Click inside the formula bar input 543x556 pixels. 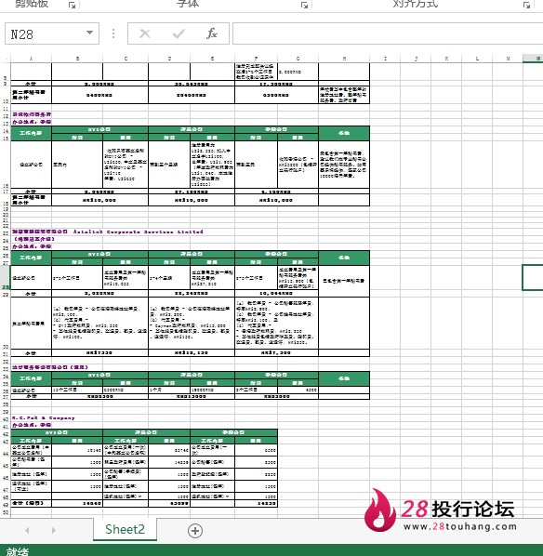point(388,33)
